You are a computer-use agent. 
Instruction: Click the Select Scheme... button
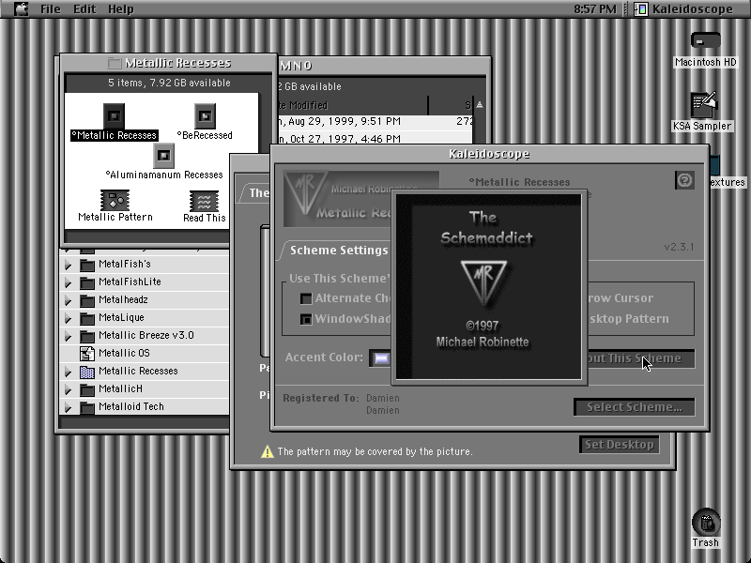pyautogui.click(x=635, y=407)
